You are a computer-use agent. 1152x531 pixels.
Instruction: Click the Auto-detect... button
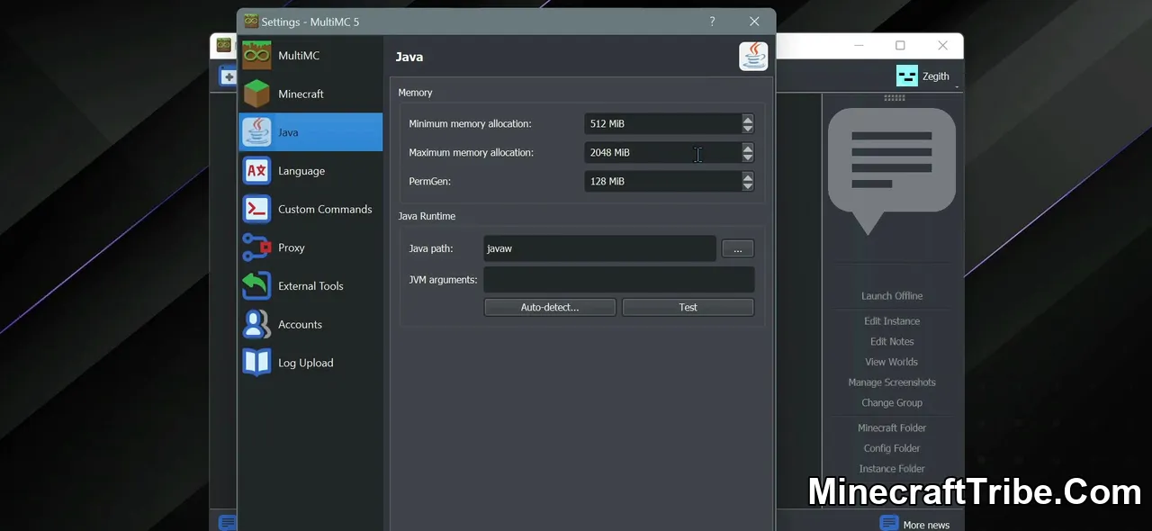550,307
